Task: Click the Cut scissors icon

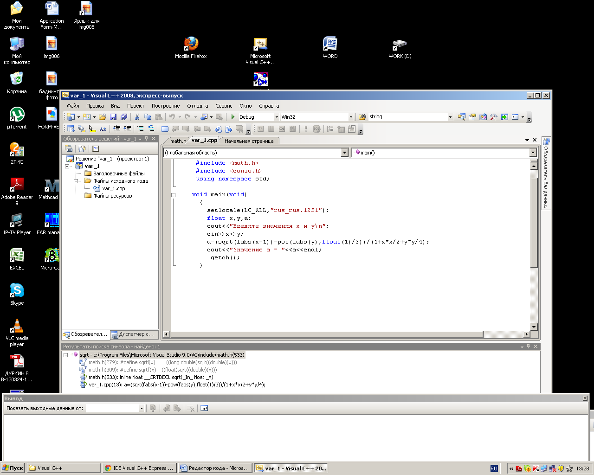Action: pyautogui.click(x=137, y=117)
